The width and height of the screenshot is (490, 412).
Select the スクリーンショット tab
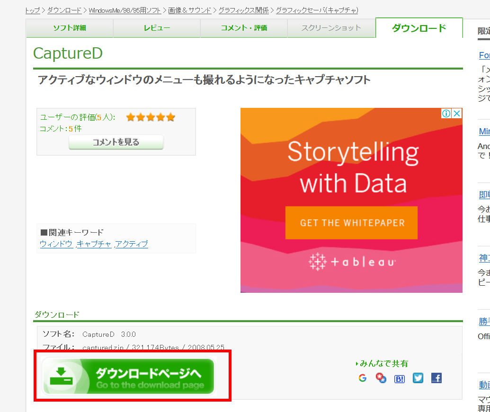coord(331,28)
